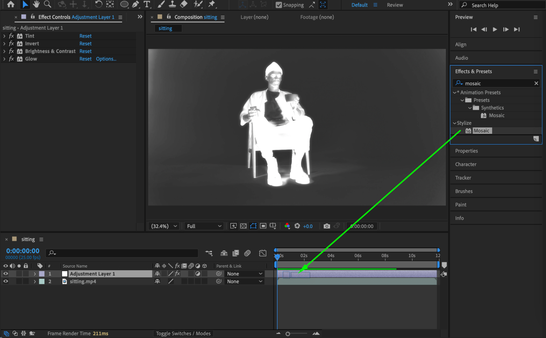Image resolution: width=546 pixels, height=338 pixels.
Task: Toggle transparency grid in viewer
Action: point(243,226)
